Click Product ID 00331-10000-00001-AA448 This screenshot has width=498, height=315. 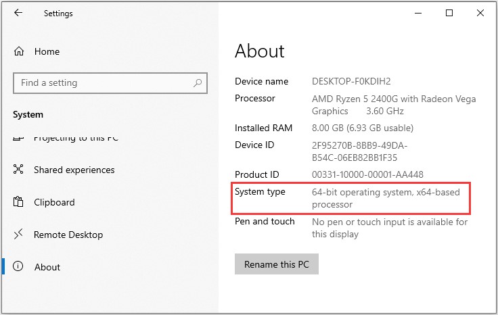coord(367,175)
